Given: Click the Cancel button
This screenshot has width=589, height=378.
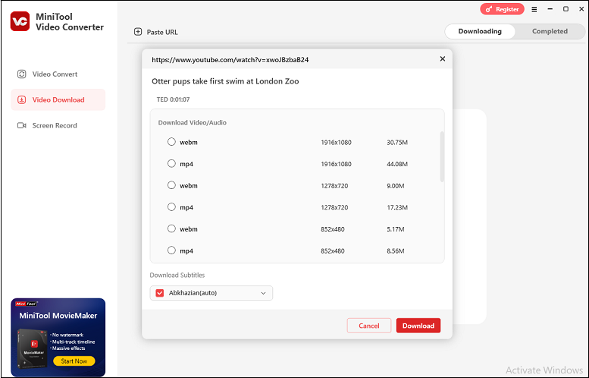Looking at the screenshot, I should point(369,326).
